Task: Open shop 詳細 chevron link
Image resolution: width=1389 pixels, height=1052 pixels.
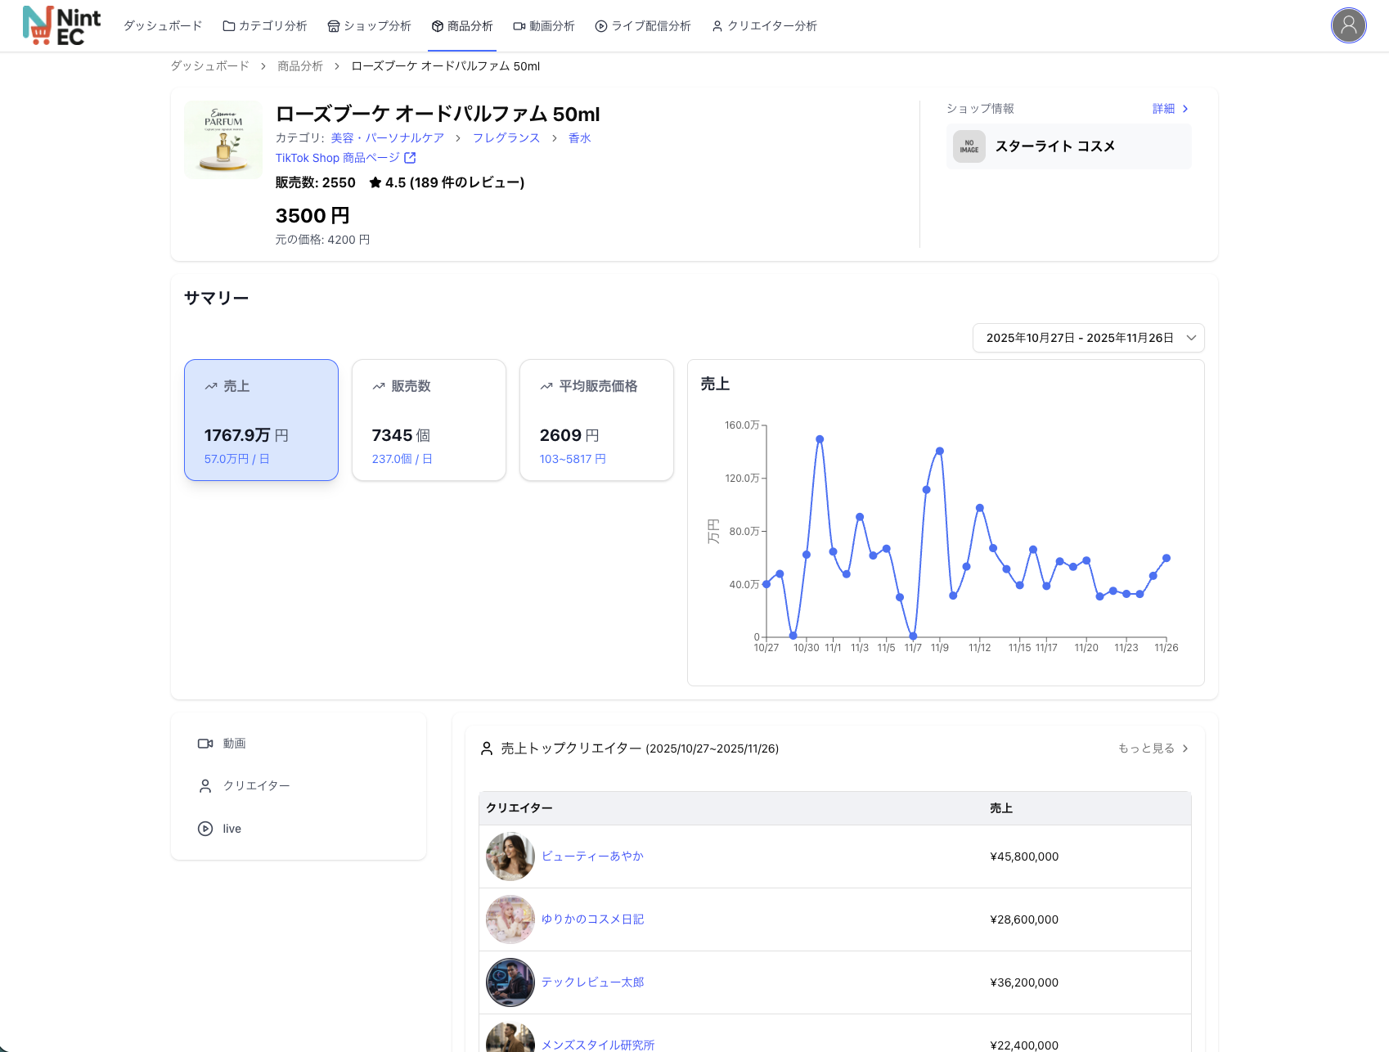Action: click(1170, 109)
